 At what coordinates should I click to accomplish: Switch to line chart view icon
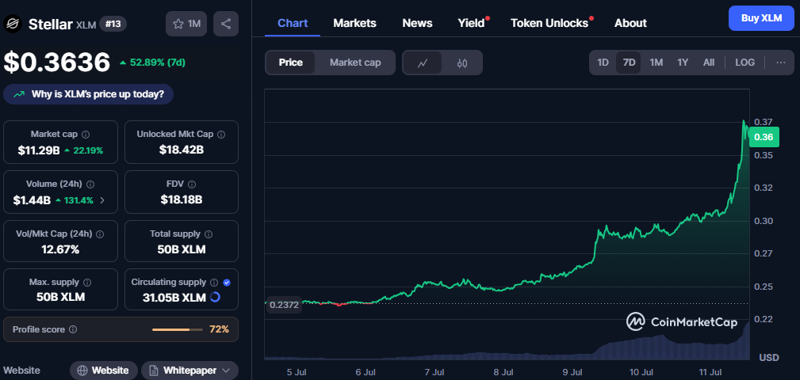tap(423, 63)
